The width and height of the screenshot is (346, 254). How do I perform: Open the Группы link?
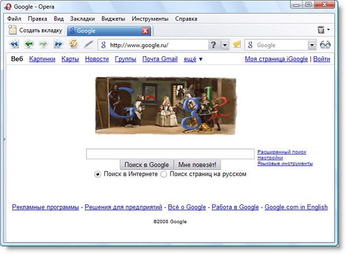point(126,59)
